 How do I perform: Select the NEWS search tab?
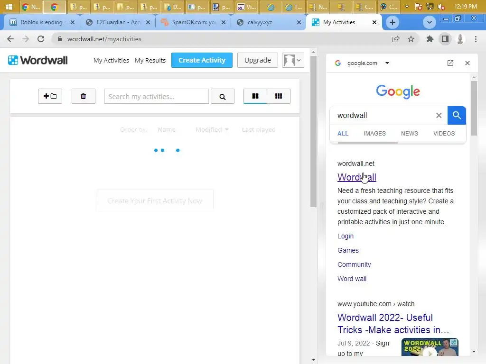click(x=410, y=133)
